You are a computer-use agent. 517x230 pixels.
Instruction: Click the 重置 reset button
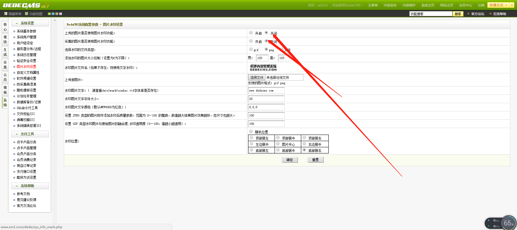pyautogui.click(x=315, y=160)
